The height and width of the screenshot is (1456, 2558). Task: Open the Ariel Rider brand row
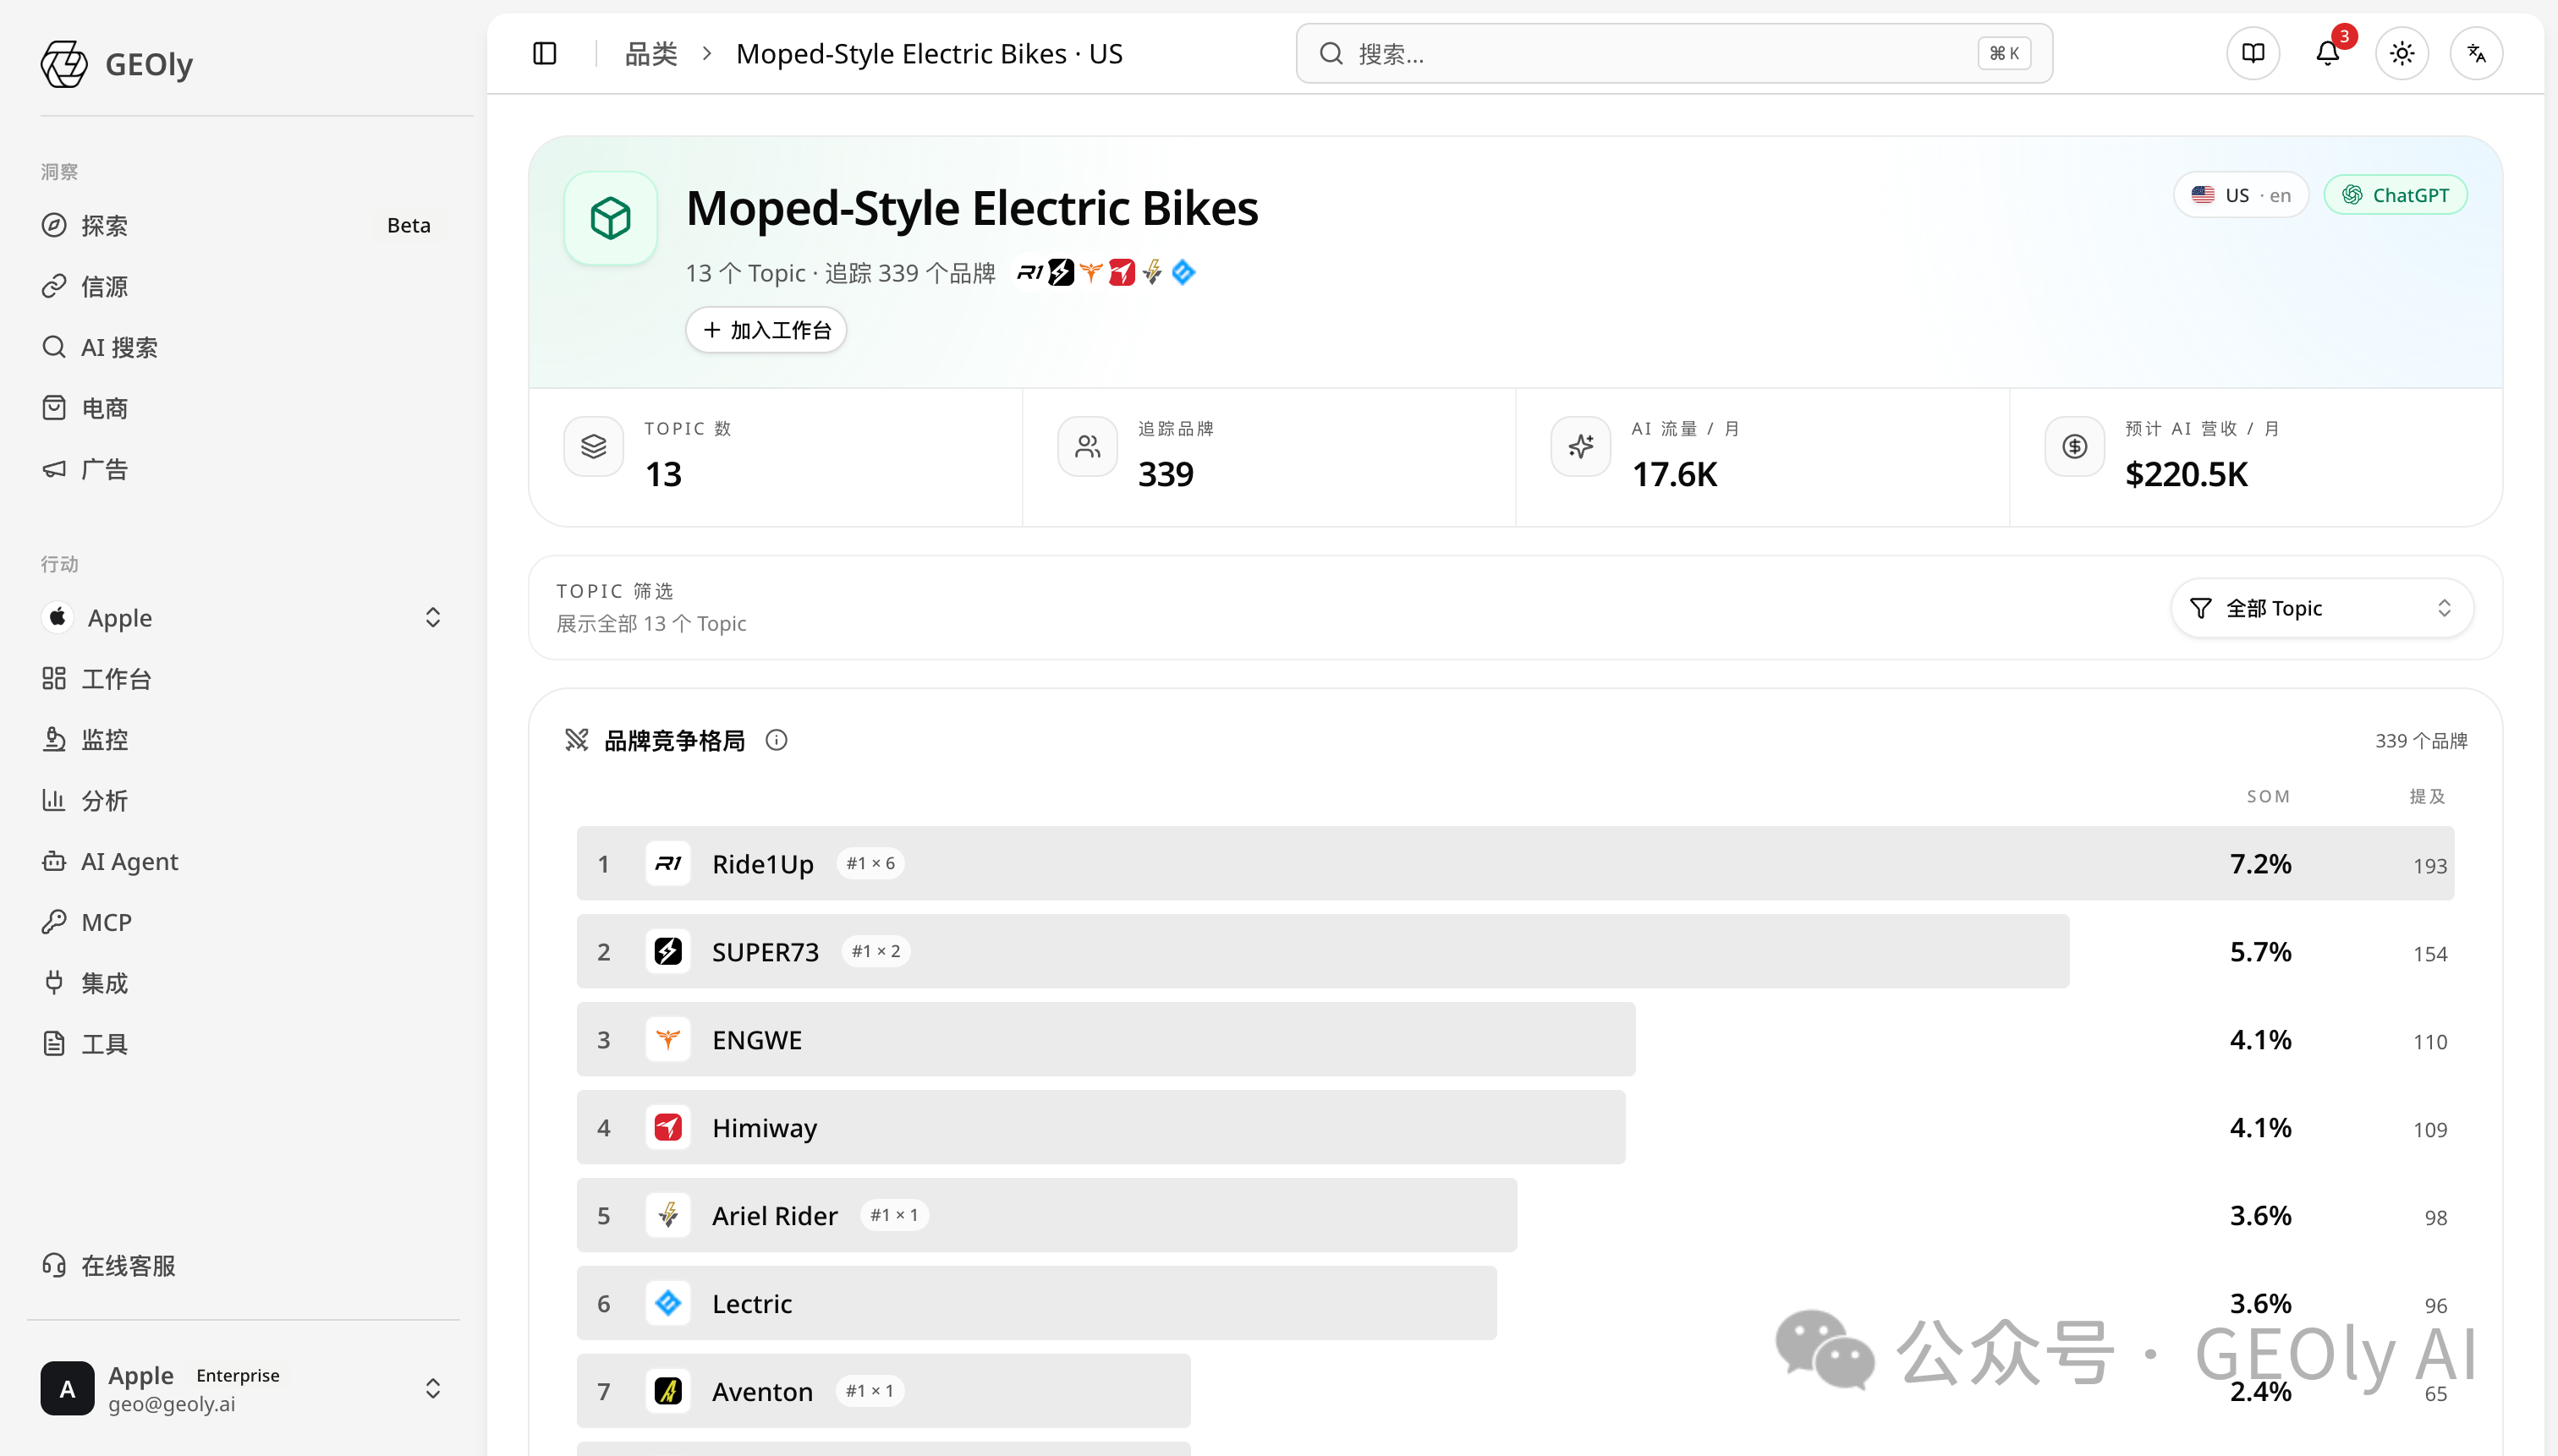tap(1515, 1215)
